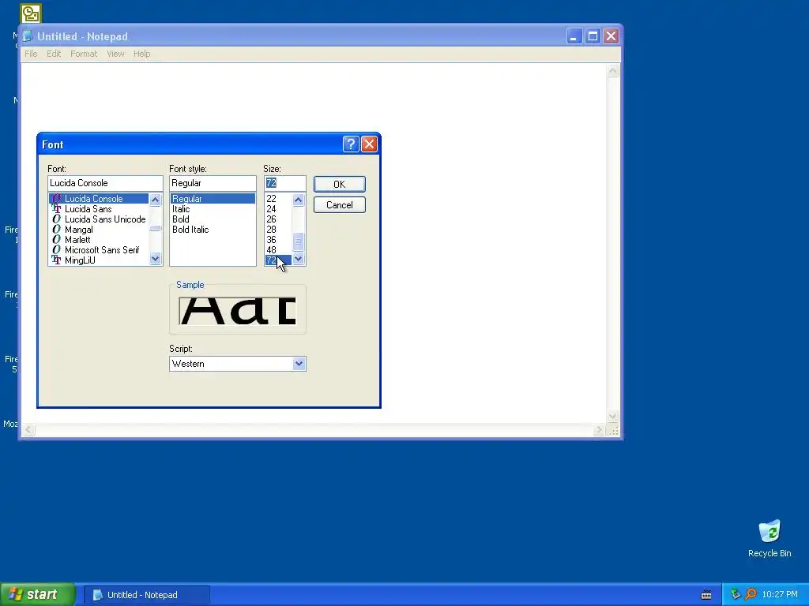Click the size list scroll up arrow
This screenshot has height=606, width=809.
[298, 200]
